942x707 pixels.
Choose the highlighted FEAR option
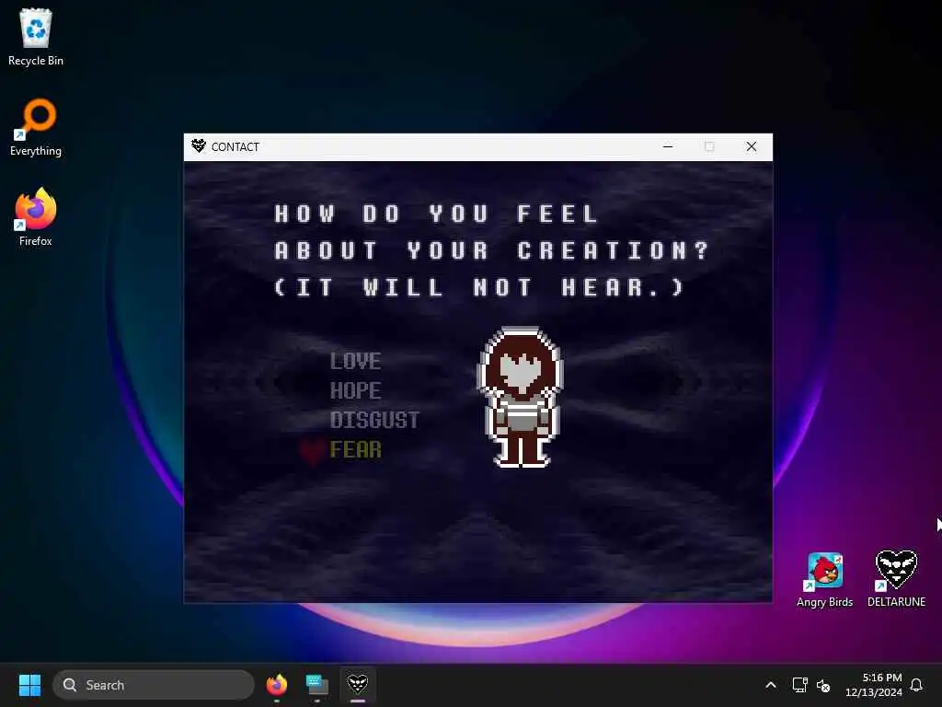pos(355,449)
